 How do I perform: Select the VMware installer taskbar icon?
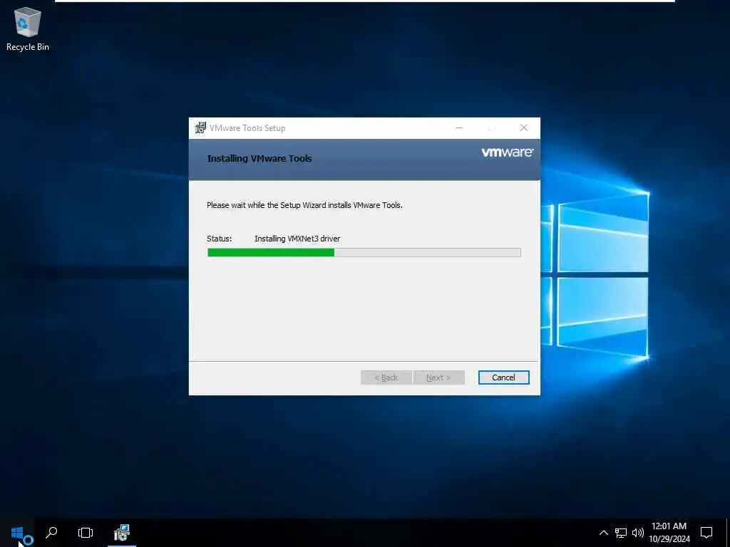tap(121, 533)
